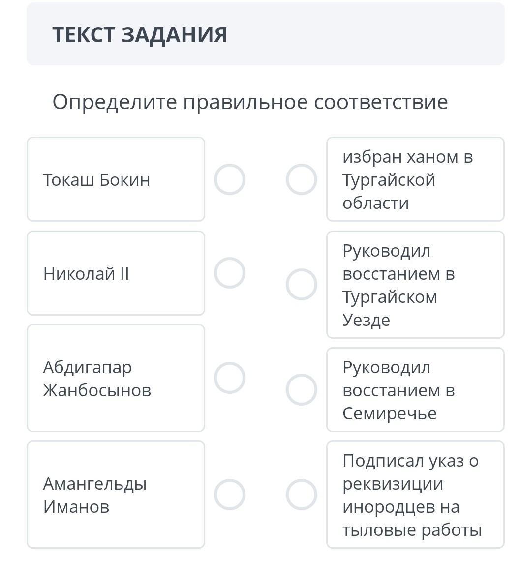520x586 pixels.
Task: Select the 'Руководил восстанием в Семиречье' box
Action: point(415,389)
